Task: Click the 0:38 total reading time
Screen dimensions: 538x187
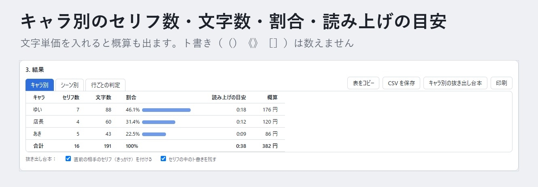Action: pyautogui.click(x=241, y=146)
